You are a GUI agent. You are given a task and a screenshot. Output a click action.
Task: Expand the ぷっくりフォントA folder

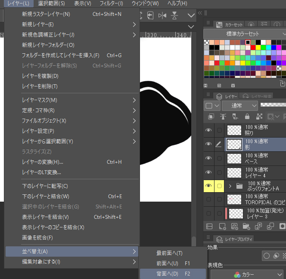(x=230, y=186)
